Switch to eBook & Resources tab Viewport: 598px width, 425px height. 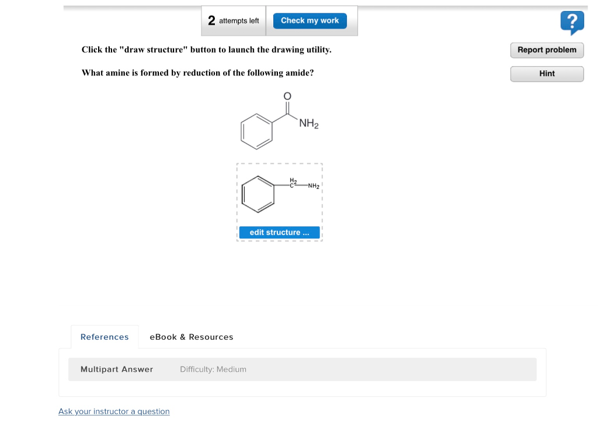192,337
